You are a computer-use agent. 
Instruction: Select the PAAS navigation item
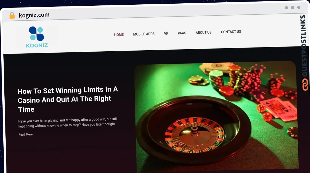[x=182, y=33]
